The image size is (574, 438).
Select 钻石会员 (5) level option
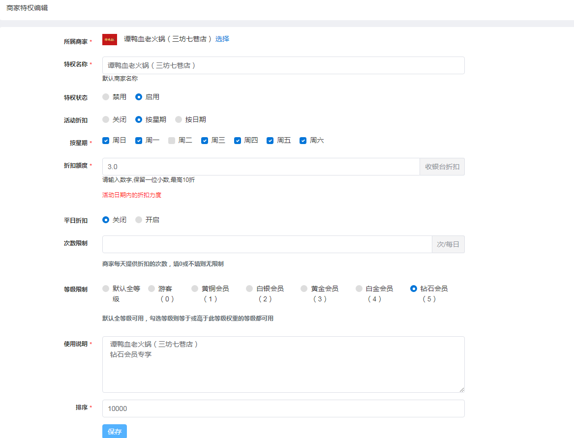click(x=414, y=289)
